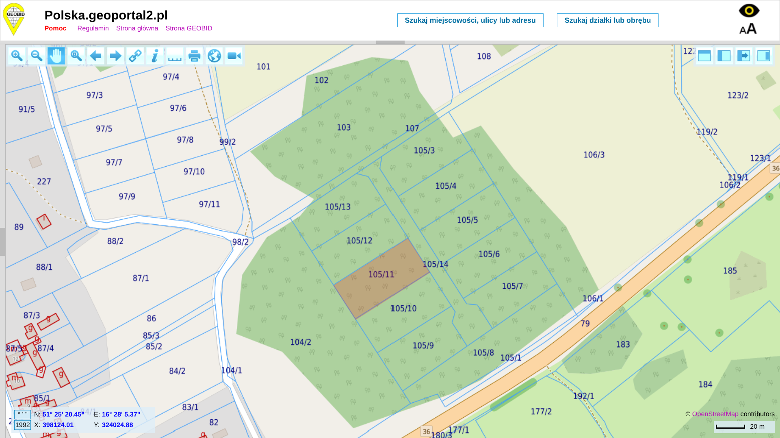Click N latitude value 51° 25' 20.45"
Viewport: 780px width, 438px height.
pyautogui.click(x=63, y=414)
